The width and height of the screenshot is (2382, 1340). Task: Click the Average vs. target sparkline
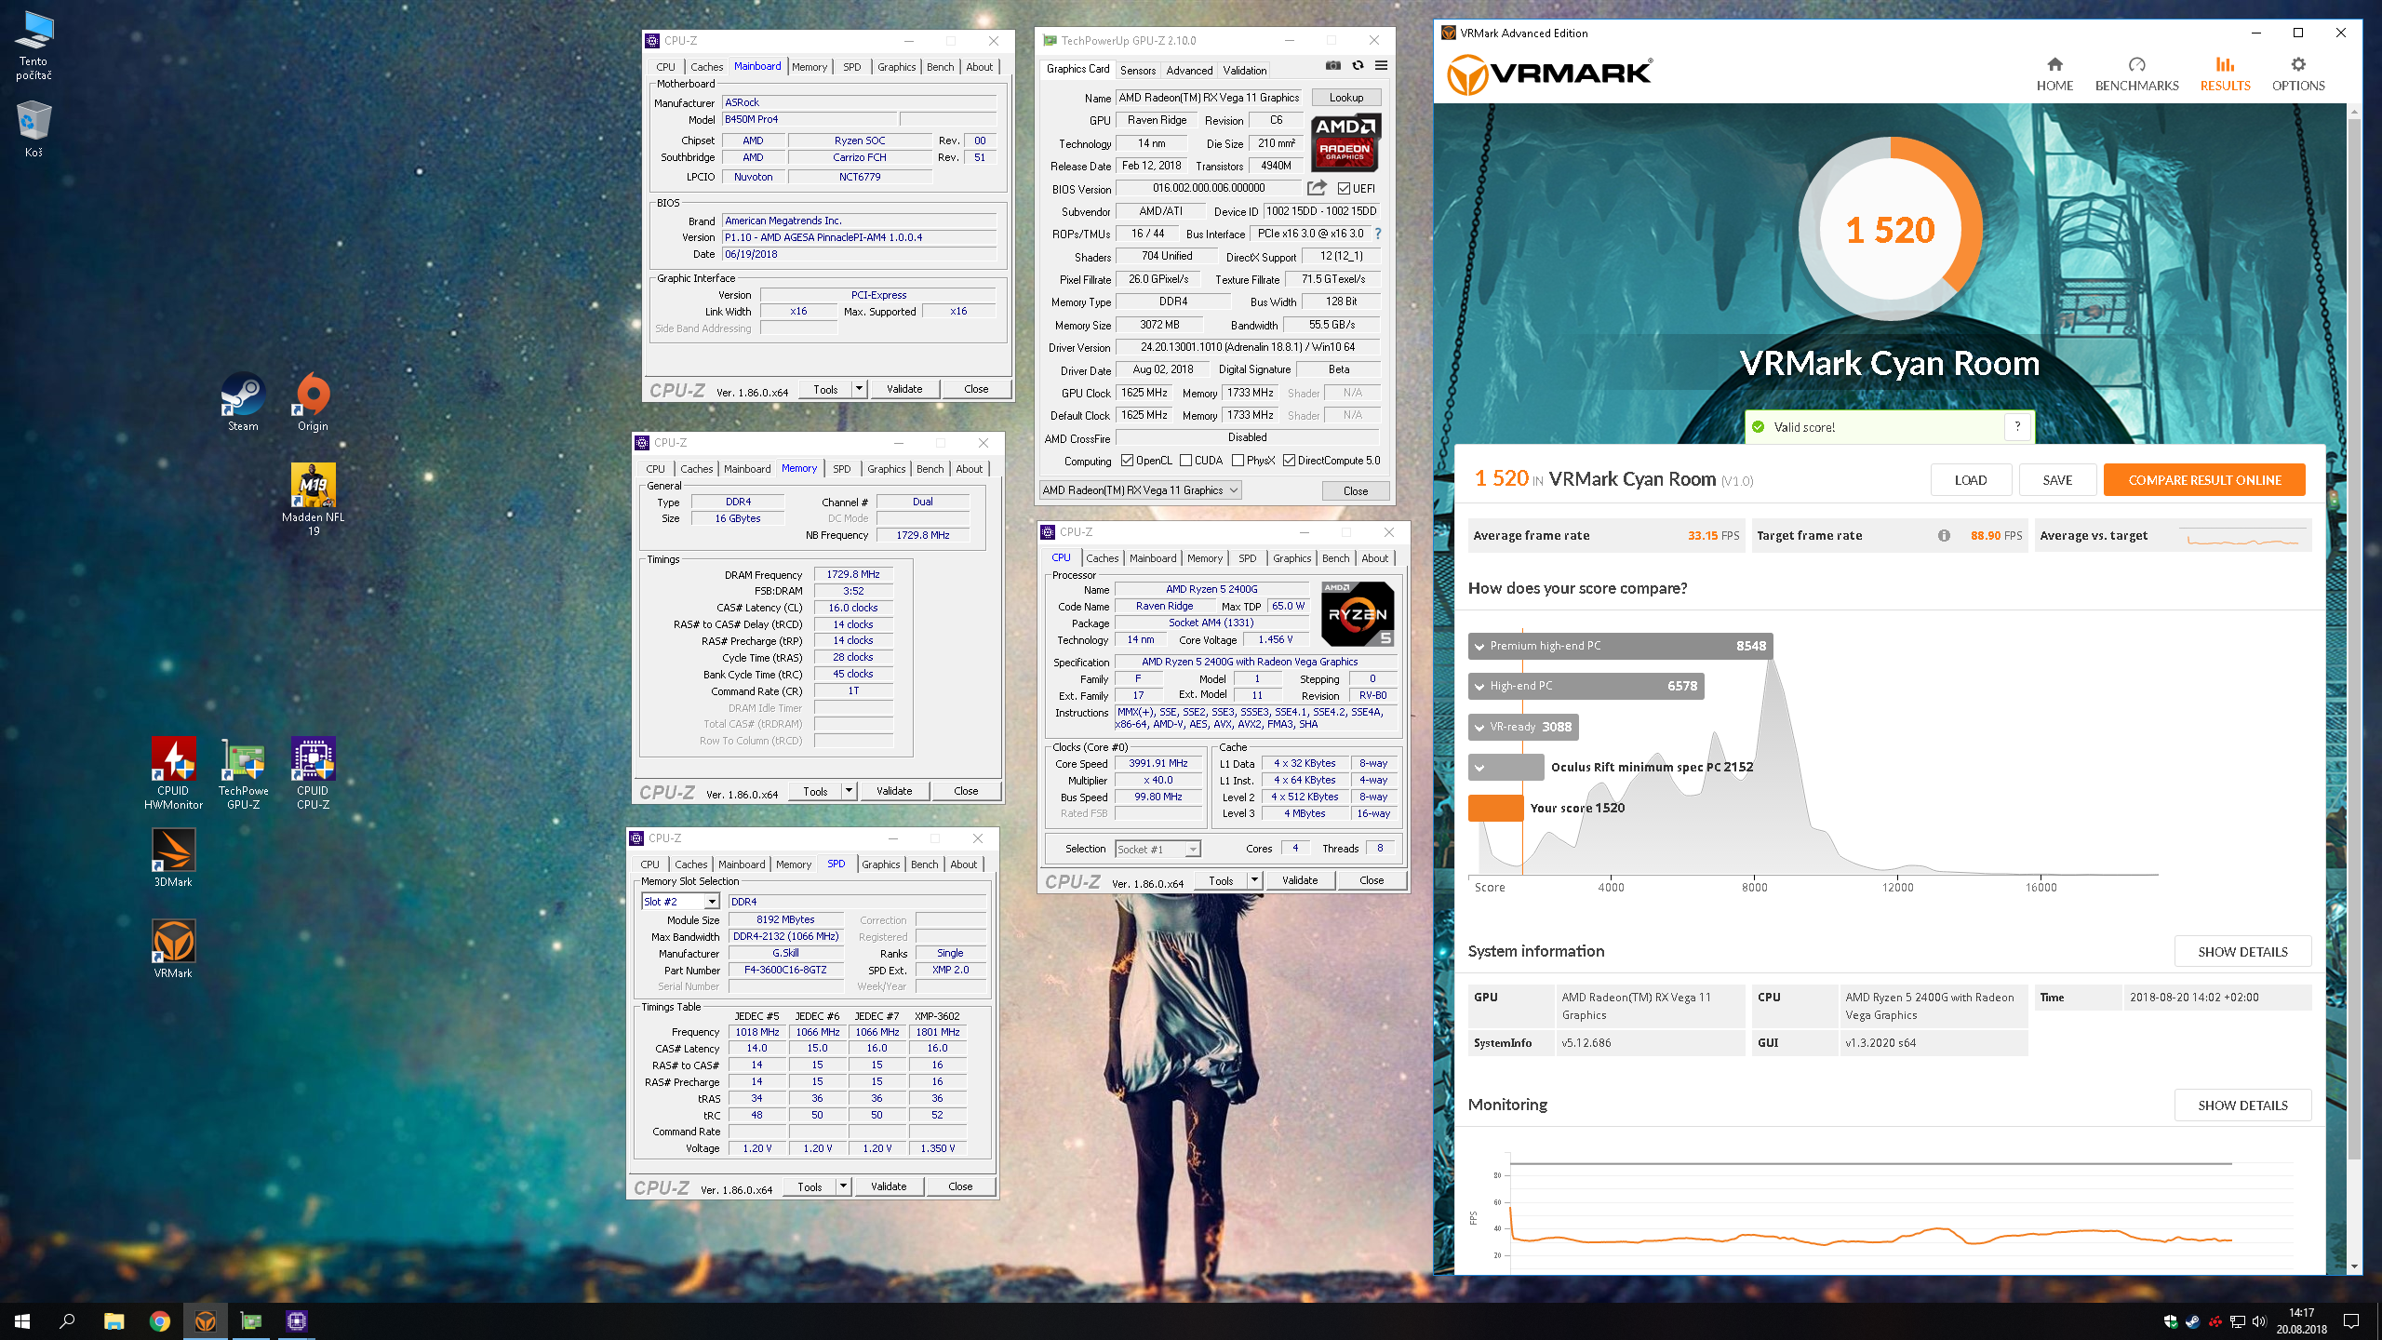(x=2242, y=538)
